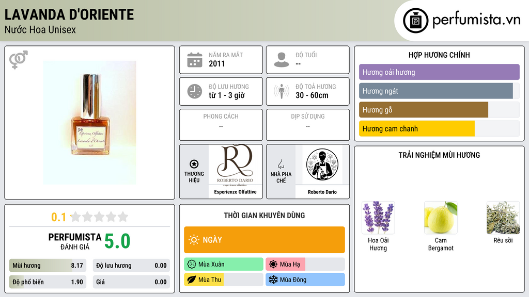Click the longevity value từ 1 - 3 giờ

point(227,95)
